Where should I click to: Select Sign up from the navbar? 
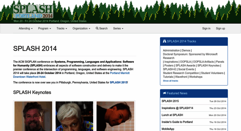click(221, 28)
